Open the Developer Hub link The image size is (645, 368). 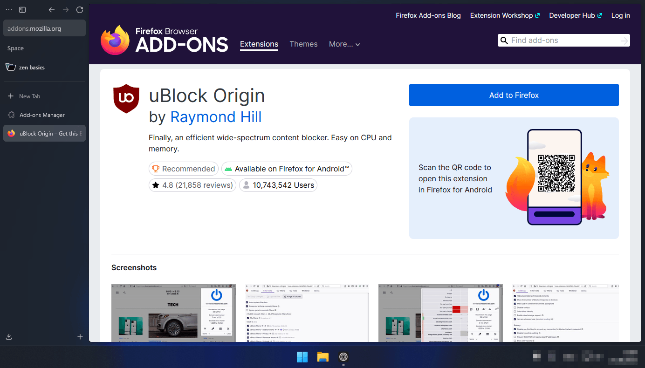click(576, 15)
